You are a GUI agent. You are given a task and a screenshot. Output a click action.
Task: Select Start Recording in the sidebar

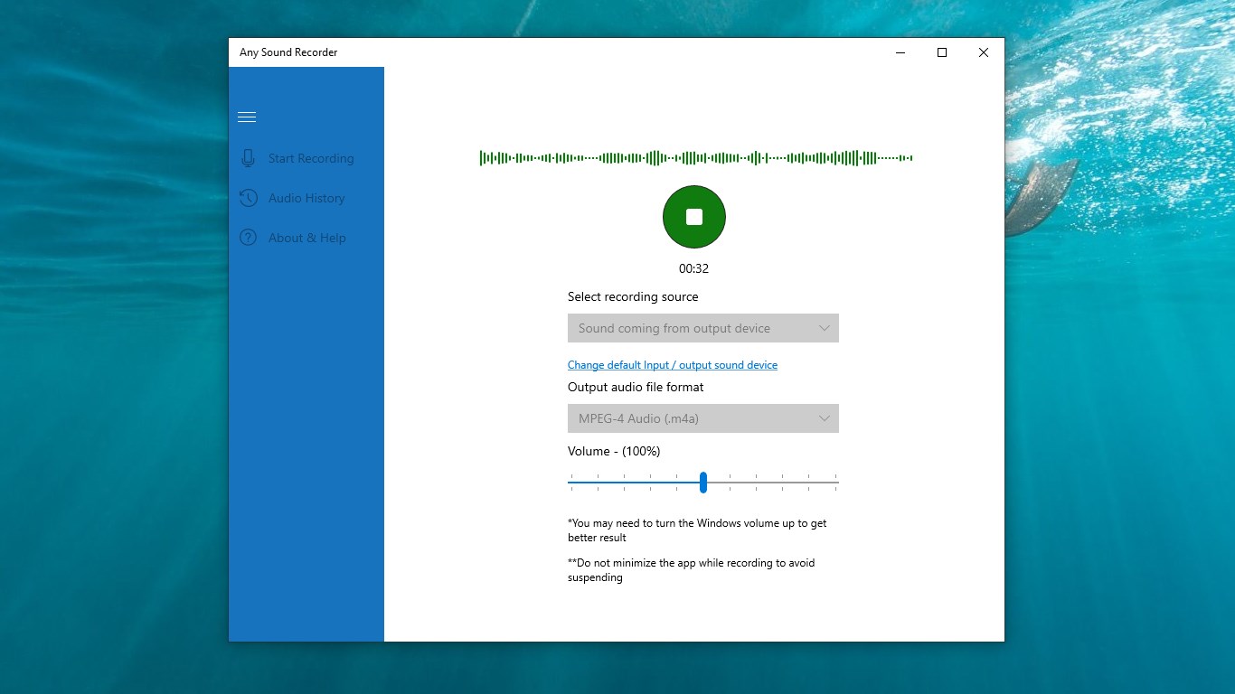click(310, 158)
